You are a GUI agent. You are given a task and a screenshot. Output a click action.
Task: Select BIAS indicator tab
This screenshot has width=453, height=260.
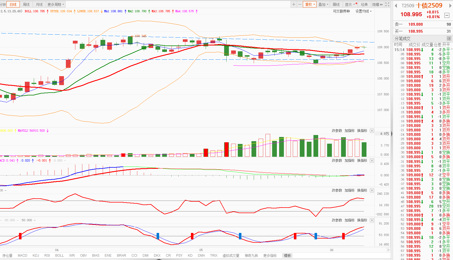[x=96, y=255]
